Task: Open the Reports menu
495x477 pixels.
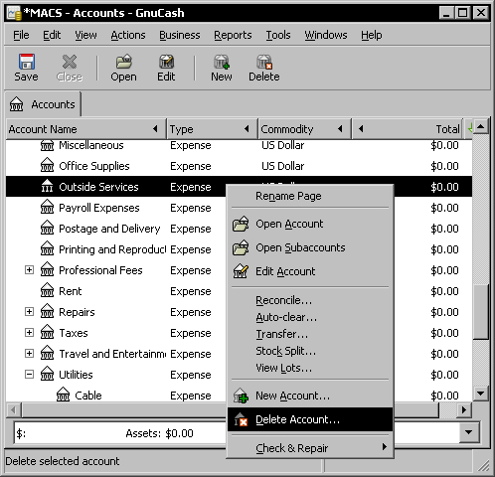Action: coord(233,35)
